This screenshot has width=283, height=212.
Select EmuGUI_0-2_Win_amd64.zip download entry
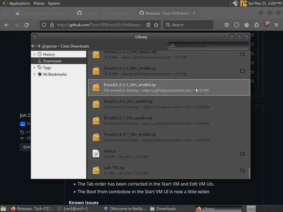point(169,104)
